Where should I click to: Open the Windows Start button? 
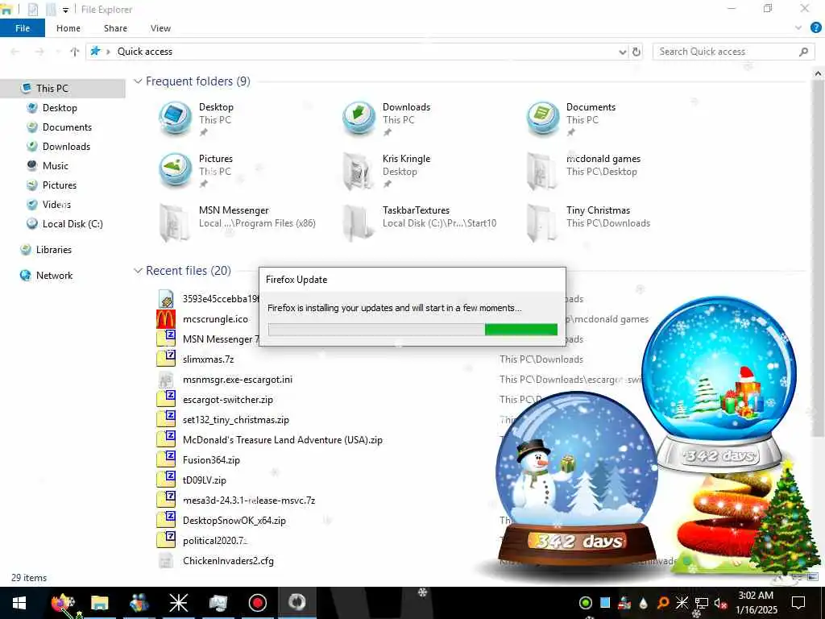pyautogui.click(x=19, y=603)
